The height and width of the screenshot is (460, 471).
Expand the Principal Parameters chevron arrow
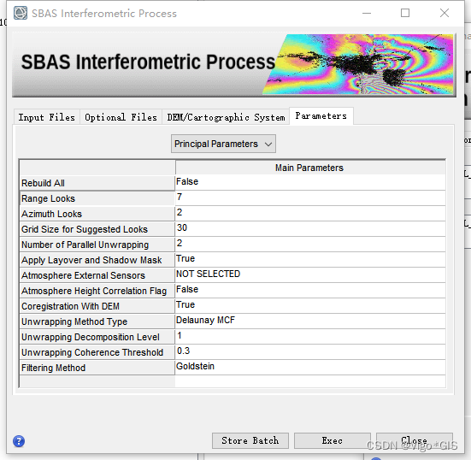(x=268, y=144)
